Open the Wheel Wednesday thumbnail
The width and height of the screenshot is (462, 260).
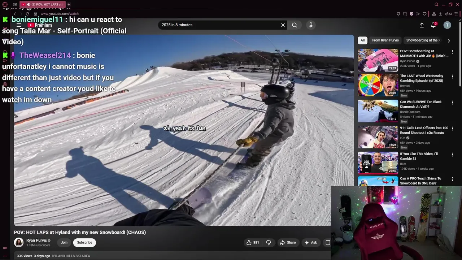pyautogui.click(x=378, y=85)
